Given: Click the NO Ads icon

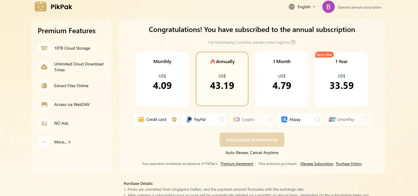Looking at the screenshot, I should coord(44,123).
